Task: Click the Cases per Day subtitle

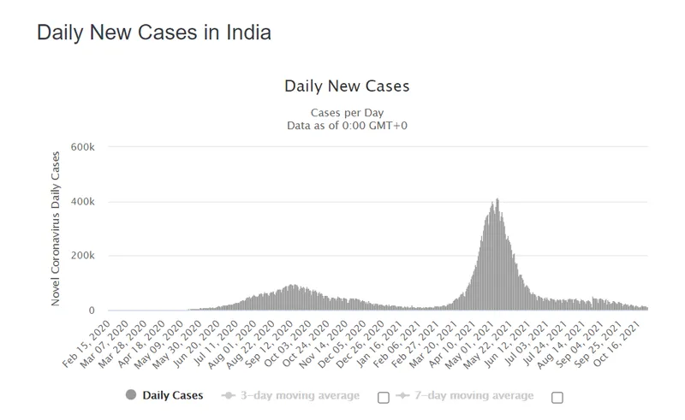Action: [x=346, y=114]
